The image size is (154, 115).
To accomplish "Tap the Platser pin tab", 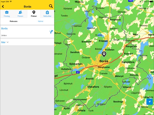I will tap(34, 14).
